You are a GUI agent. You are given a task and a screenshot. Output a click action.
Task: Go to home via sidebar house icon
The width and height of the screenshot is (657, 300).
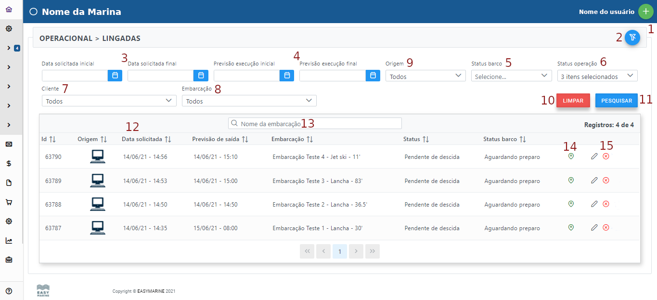pos(9,10)
